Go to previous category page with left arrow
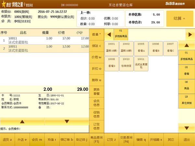195x146 pixels. pyautogui.click(x=109, y=34)
